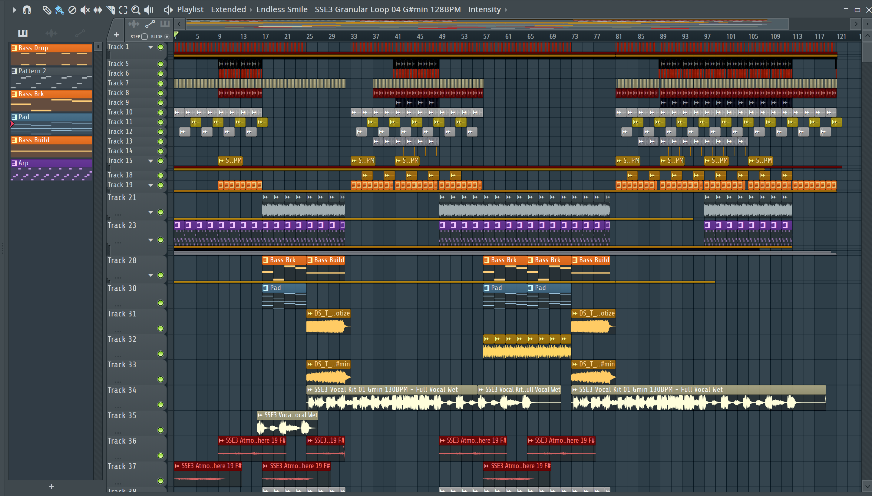This screenshot has width=872, height=496.
Task: Select the Pad pattern in picker
Action: [51, 124]
